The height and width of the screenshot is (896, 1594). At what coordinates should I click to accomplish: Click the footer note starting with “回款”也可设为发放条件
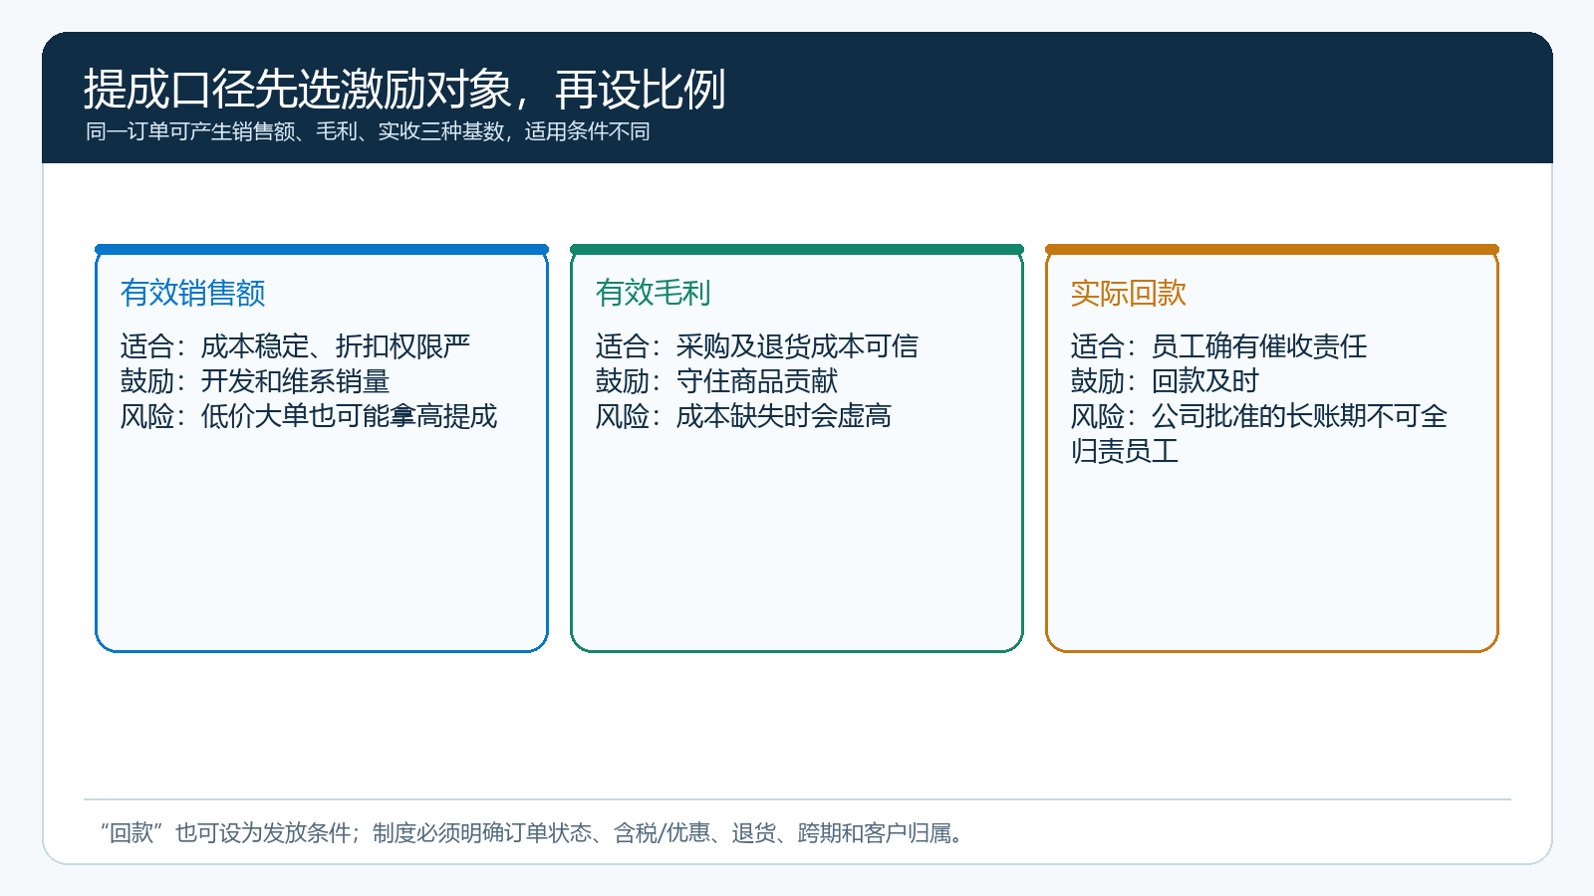(x=533, y=833)
